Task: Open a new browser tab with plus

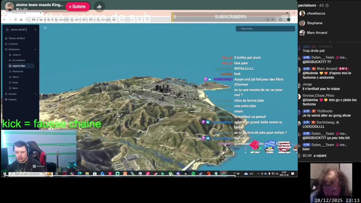Action: pos(45,13)
